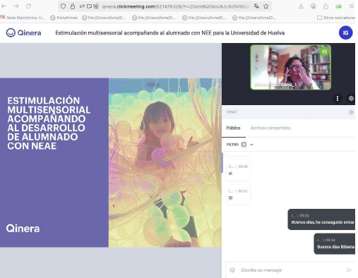
Task: Open the IG user avatar menu
Action: pyautogui.click(x=345, y=32)
